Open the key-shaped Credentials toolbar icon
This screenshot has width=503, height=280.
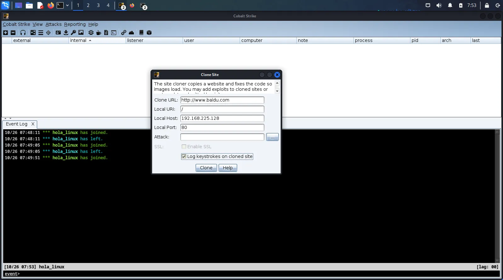(x=73, y=32)
